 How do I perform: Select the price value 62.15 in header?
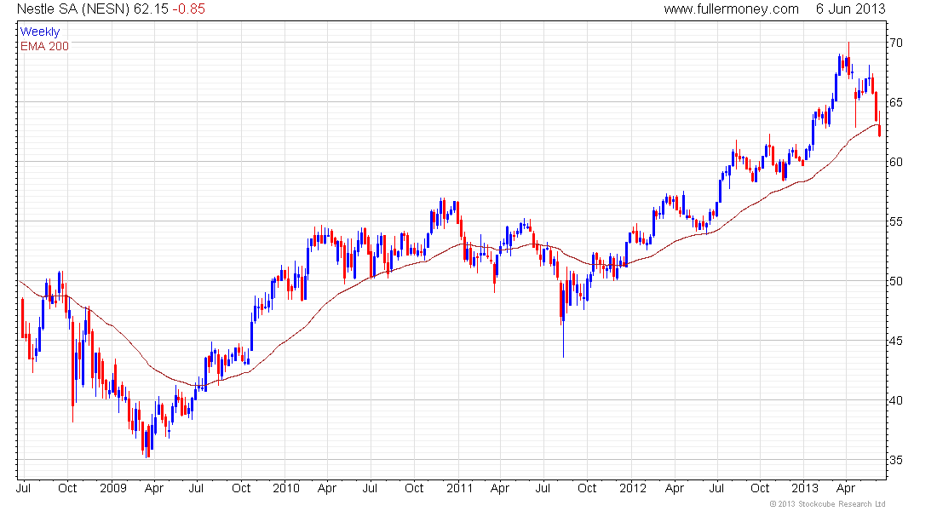(x=151, y=9)
